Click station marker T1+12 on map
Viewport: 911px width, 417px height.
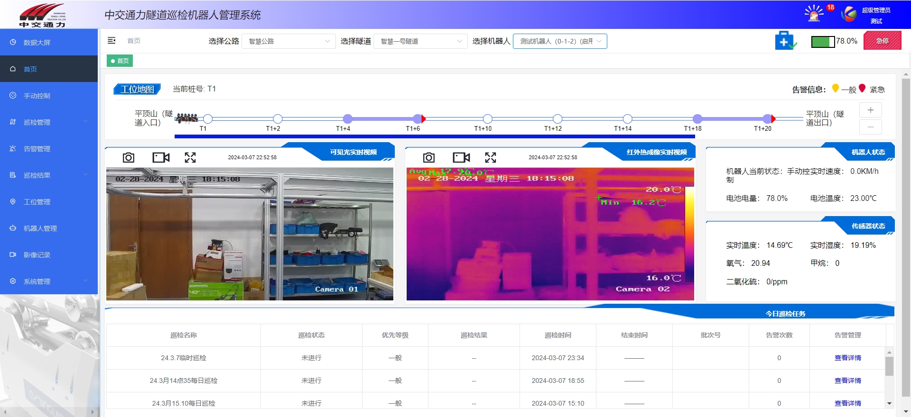[558, 118]
